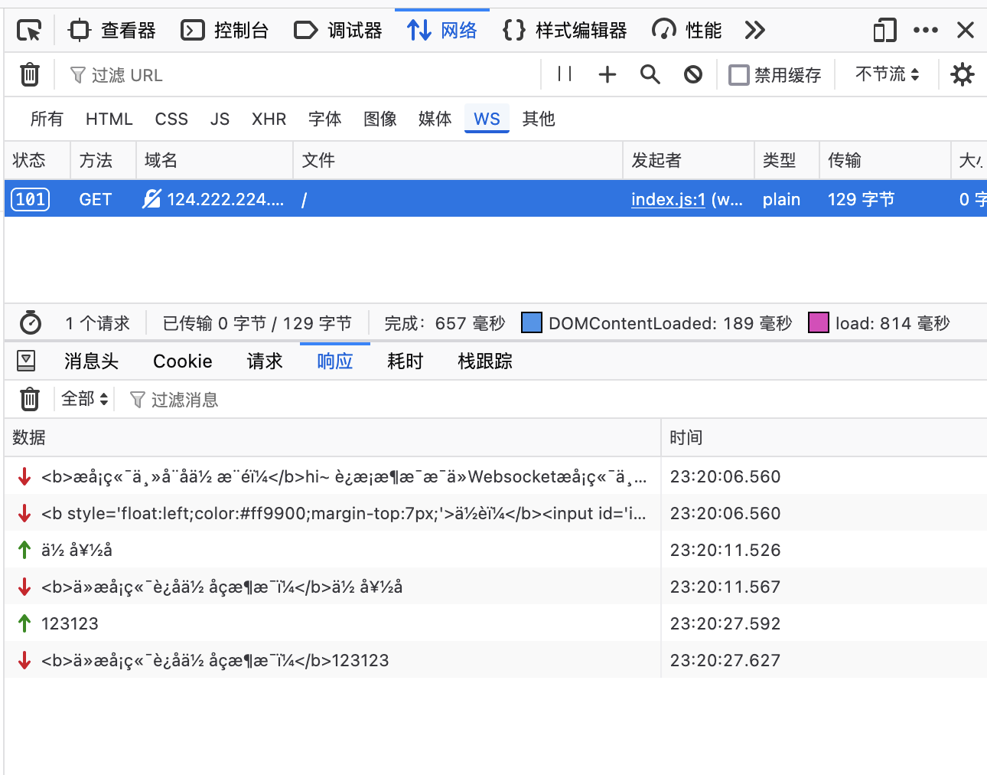Open request blocking panel icon
This screenshot has height=775, width=987.
click(693, 74)
